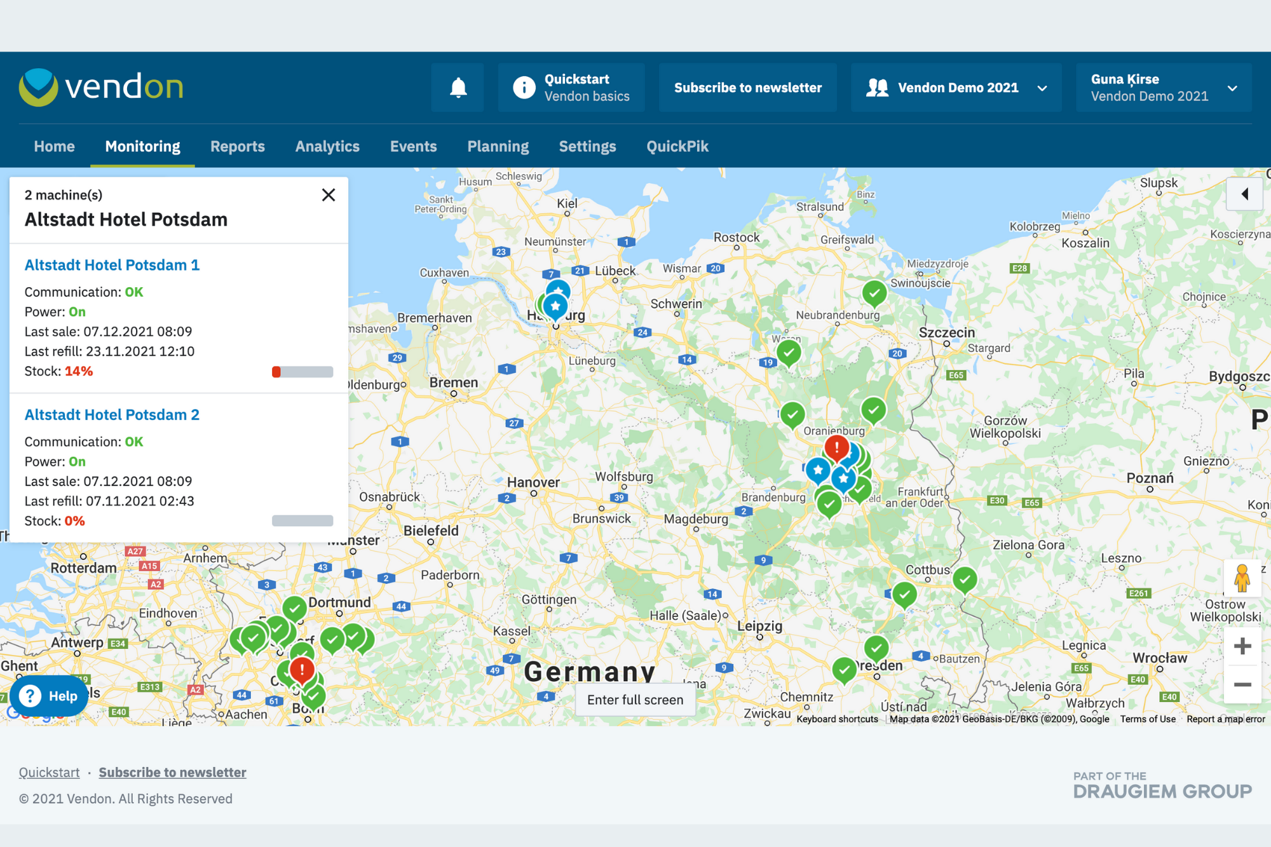Click the 0% stock level bar
Viewport: 1271px width, 847px height.
(302, 521)
